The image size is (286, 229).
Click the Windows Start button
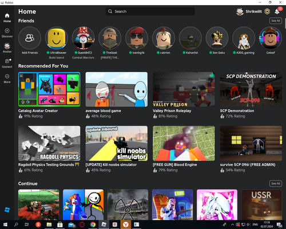tap(5, 224)
